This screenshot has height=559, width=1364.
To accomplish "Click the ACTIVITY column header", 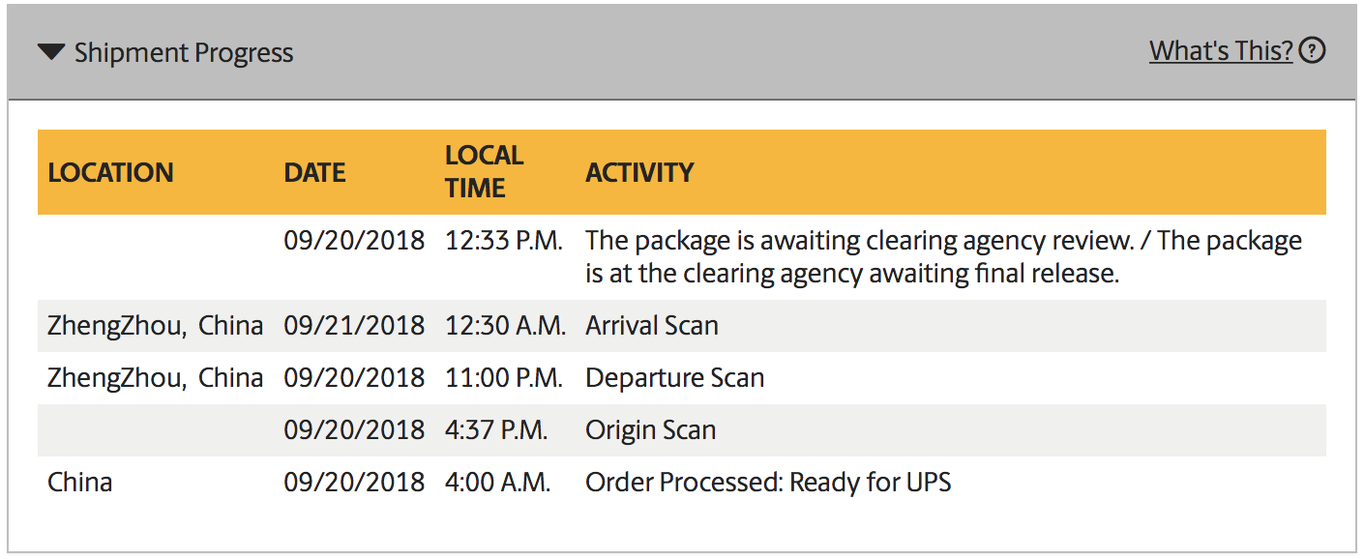I will (639, 173).
